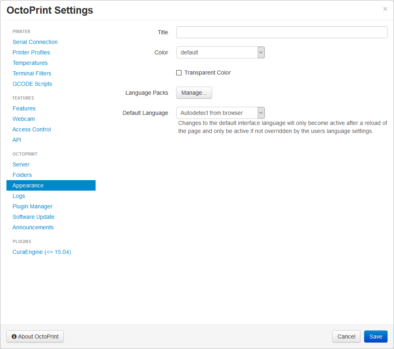The width and height of the screenshot is (394, 349).
Task: Open Access Control section
Action: pyautogui.click(x=32, y=129)
